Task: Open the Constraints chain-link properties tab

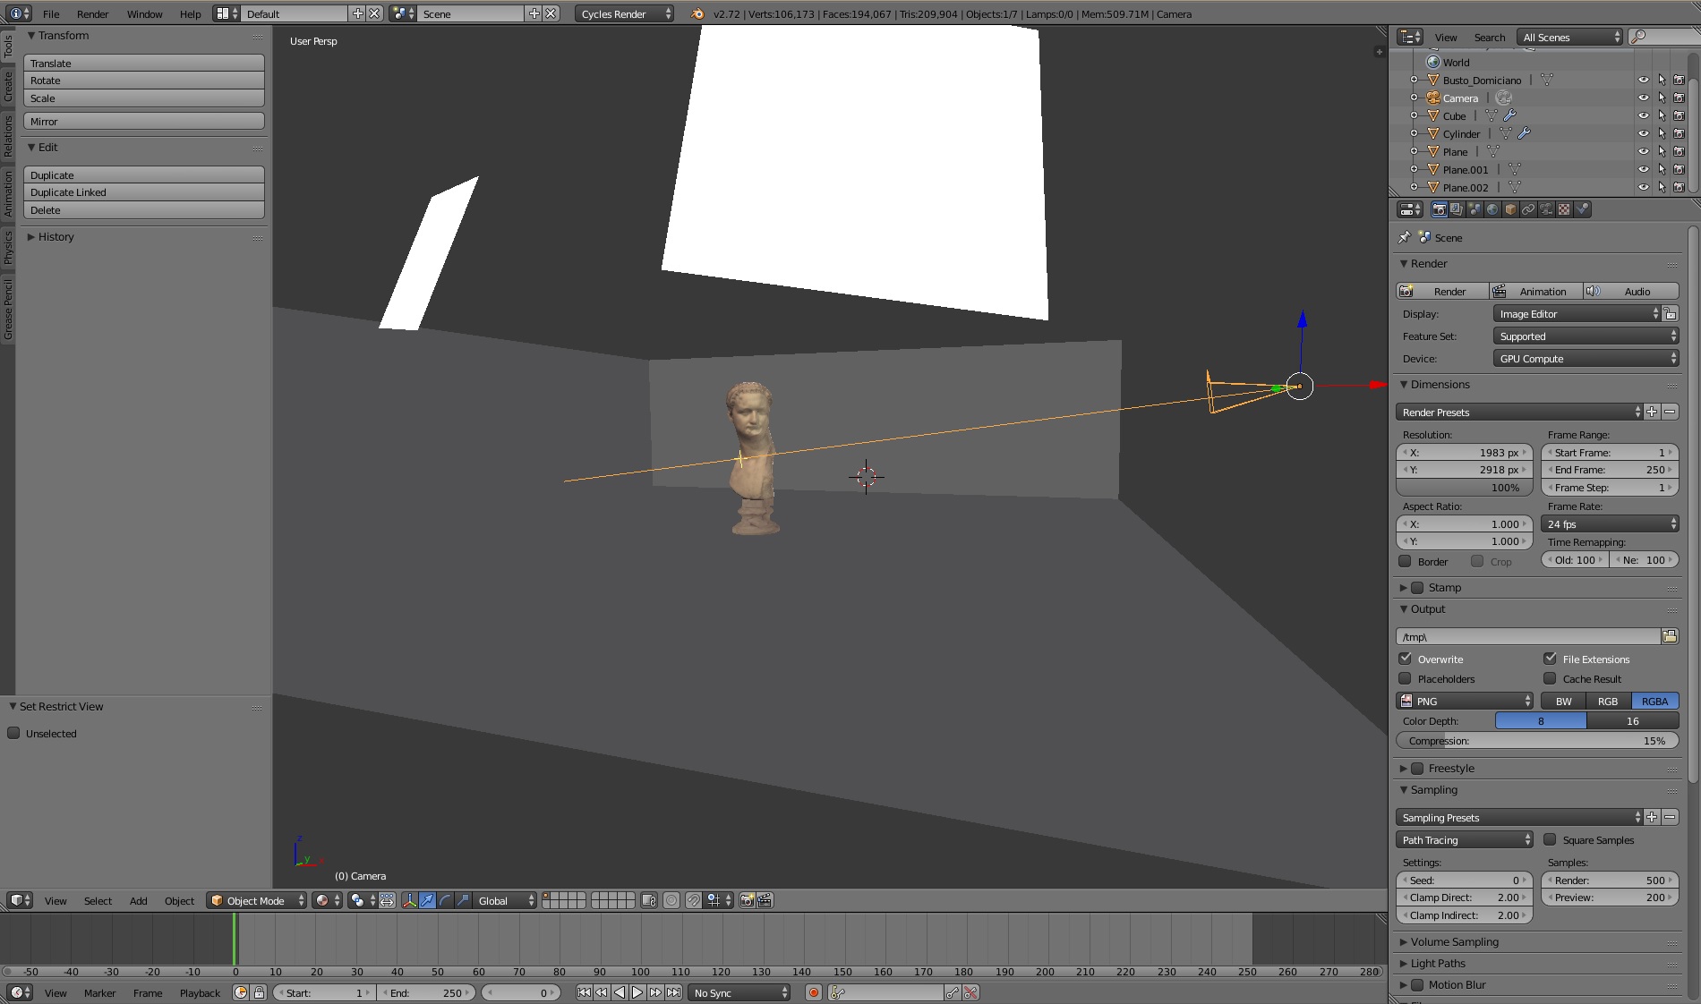Action: coord(1528,209)
